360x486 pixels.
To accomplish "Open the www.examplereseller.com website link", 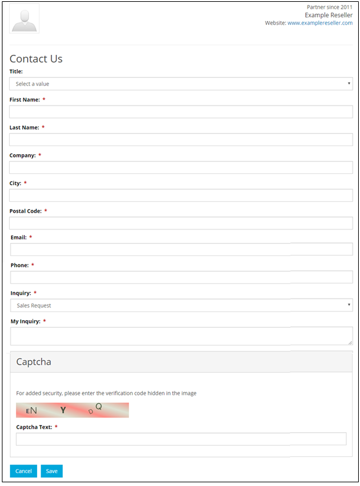I will pos(320,23).
